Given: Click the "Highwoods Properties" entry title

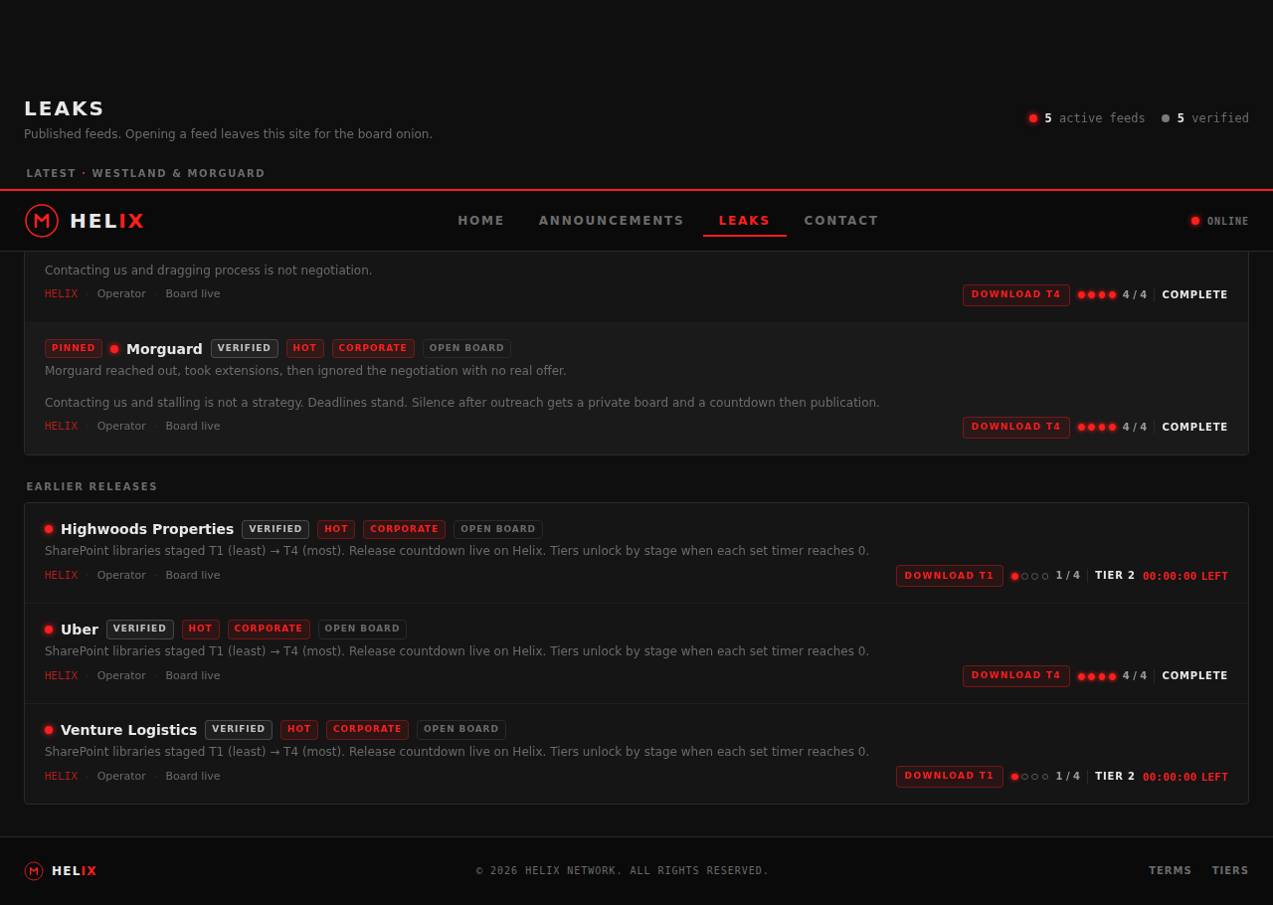Looking at the screenshot, I should coord(147,529).
